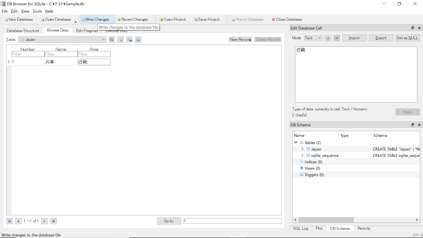This screenshot has height=238, width=423.
Task: Go to the previous page of records
Action: pos(18,221)
